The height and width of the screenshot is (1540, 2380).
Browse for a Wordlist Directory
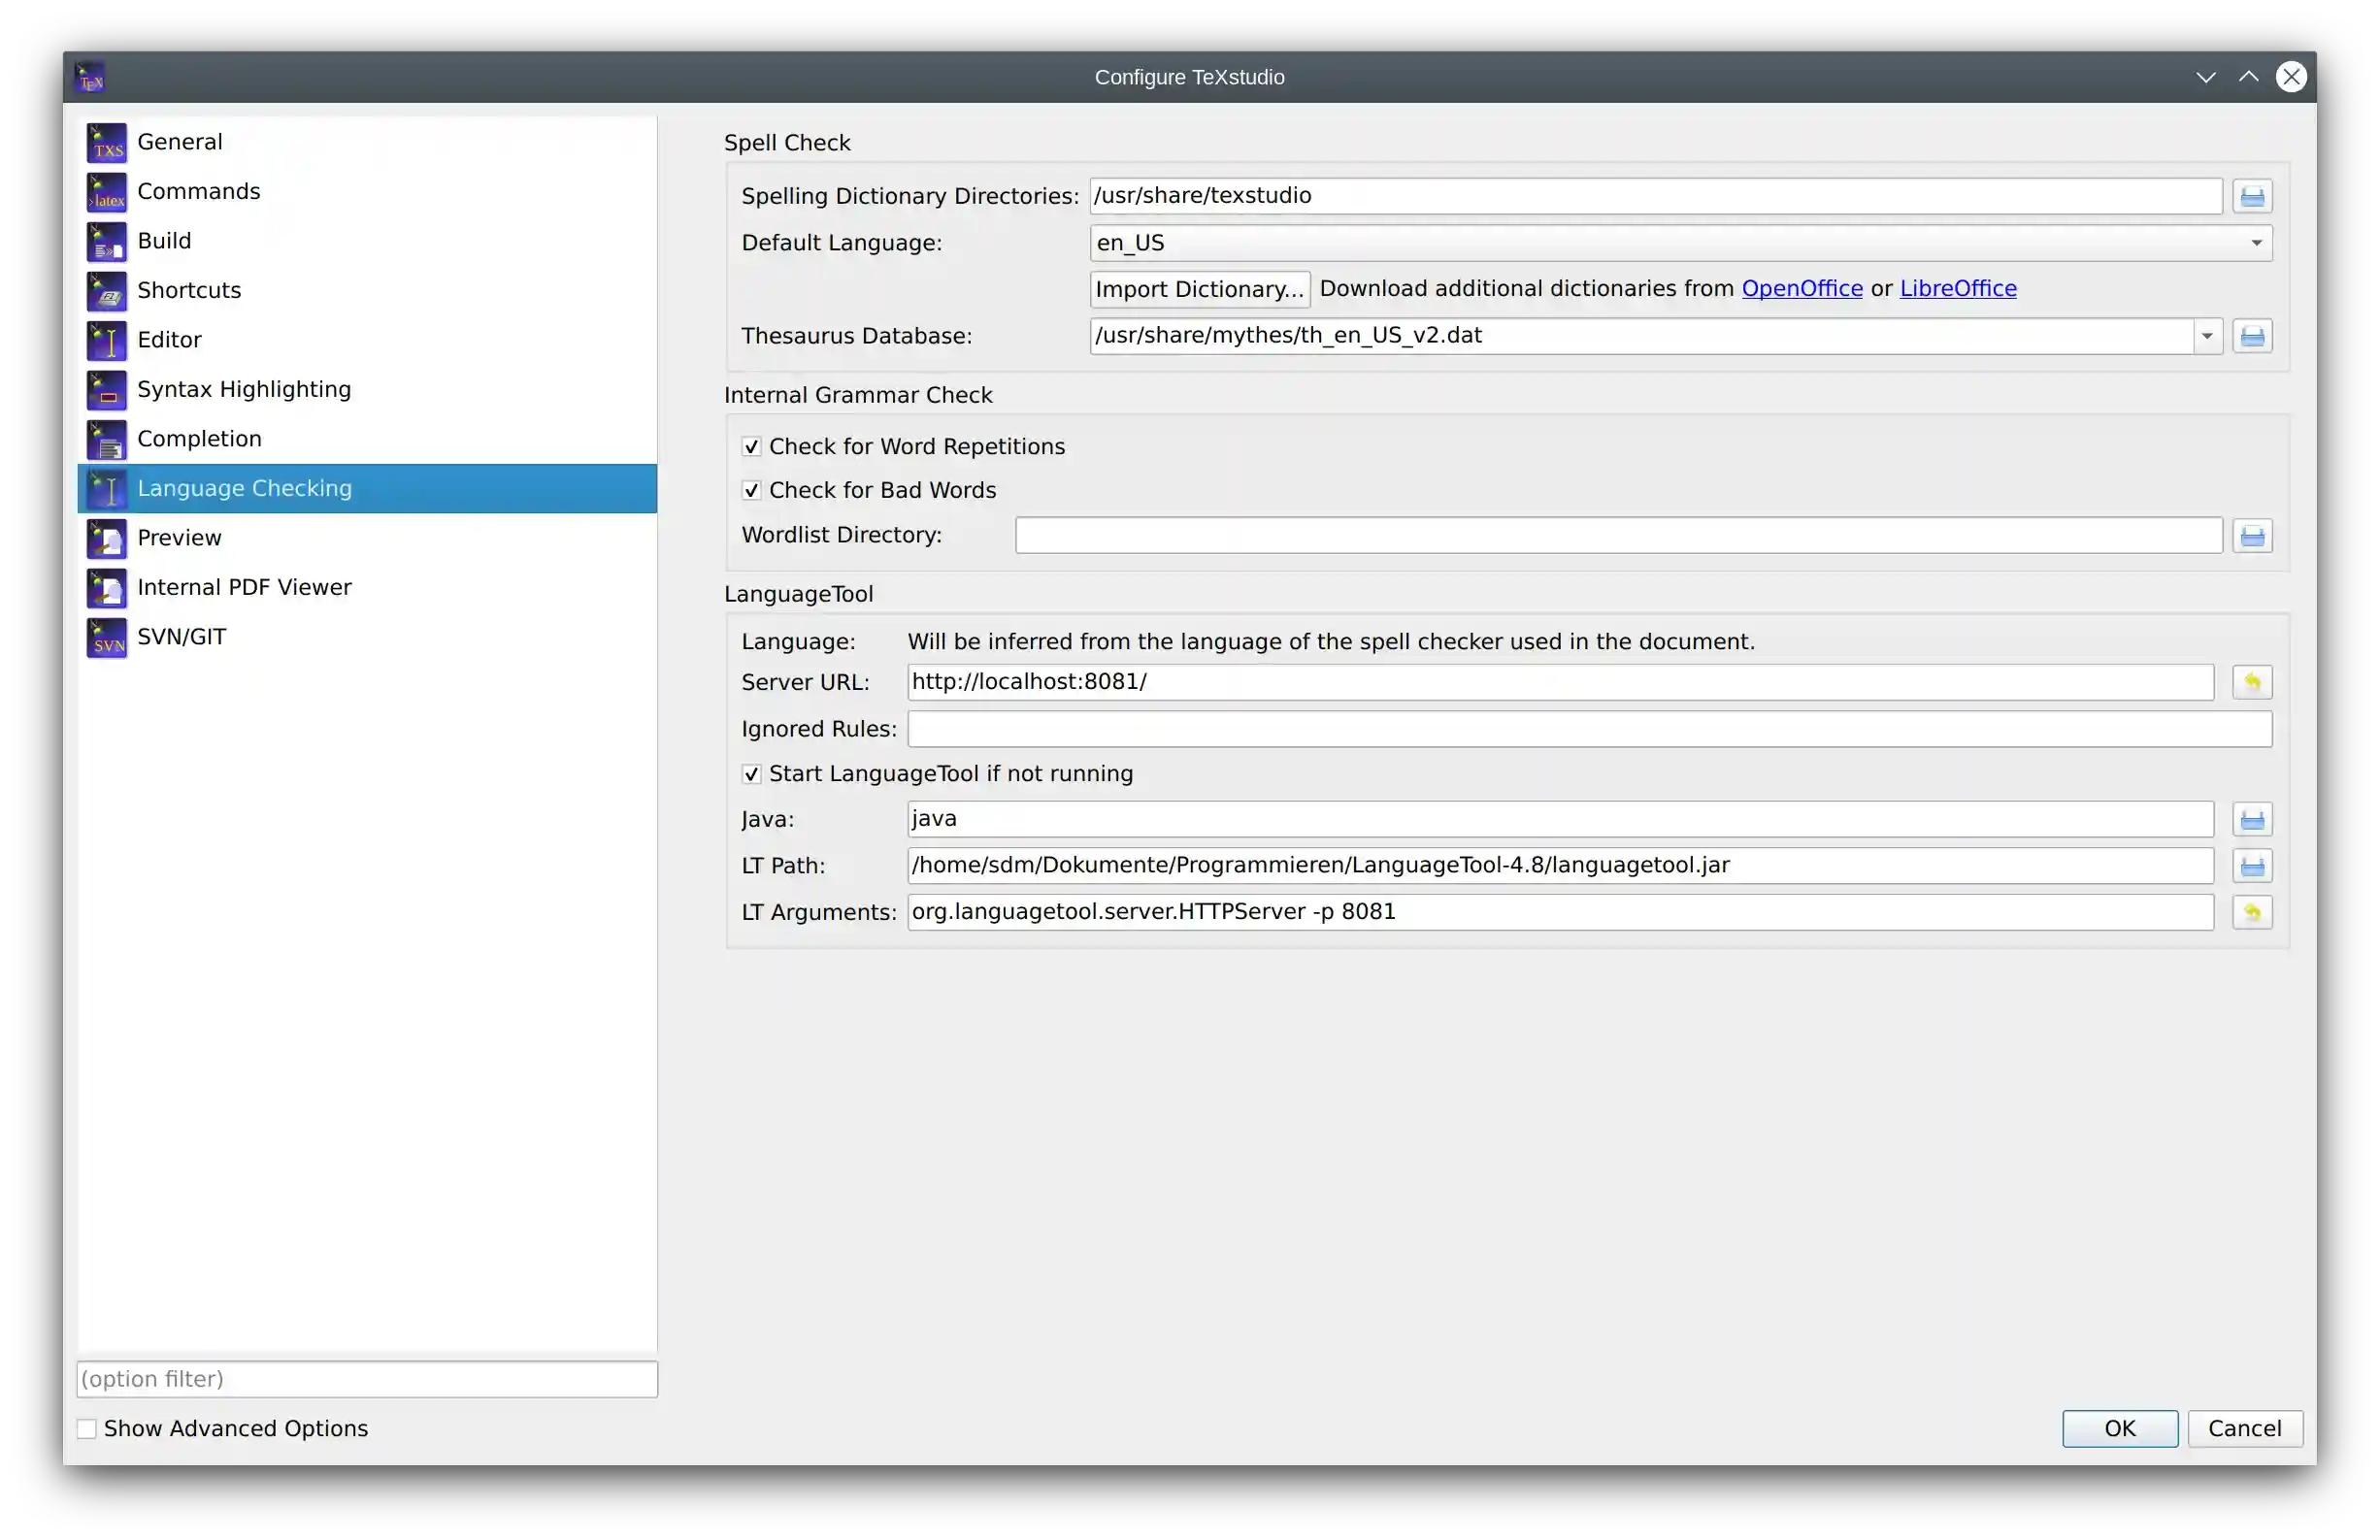pos(2253,536)
